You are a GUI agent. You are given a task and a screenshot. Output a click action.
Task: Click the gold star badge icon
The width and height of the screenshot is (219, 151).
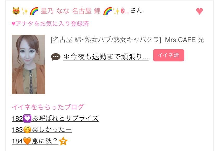tap(63, 141)
